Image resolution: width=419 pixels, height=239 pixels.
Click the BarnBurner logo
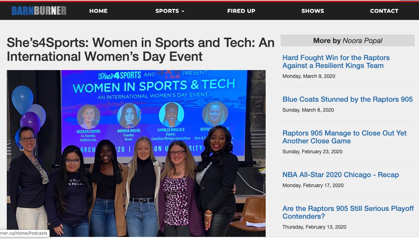(x=39, y=11)
